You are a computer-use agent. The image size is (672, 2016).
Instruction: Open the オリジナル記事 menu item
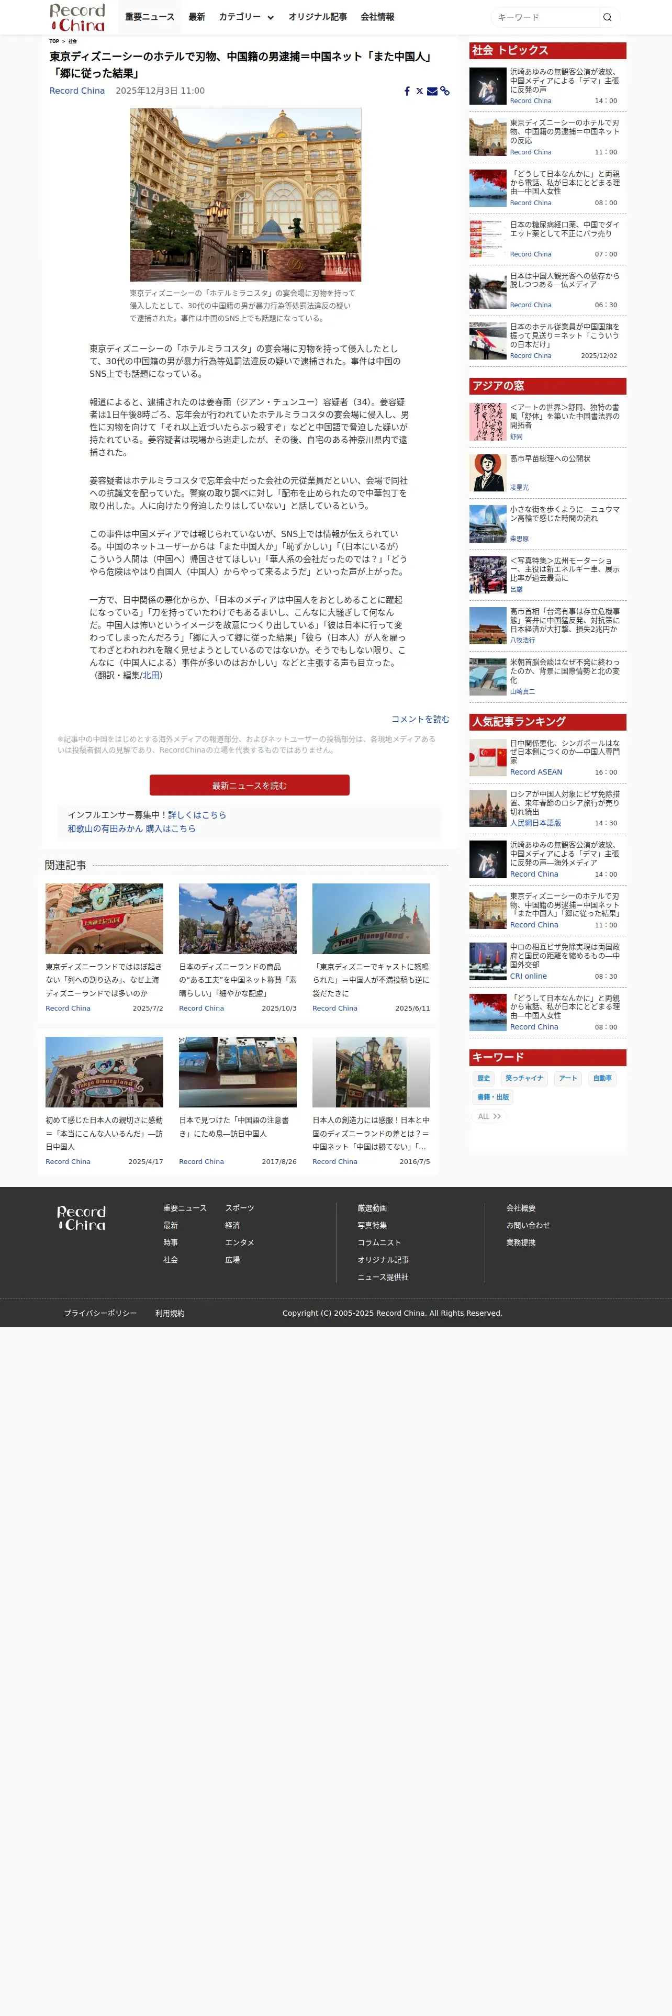coord(318,17)
